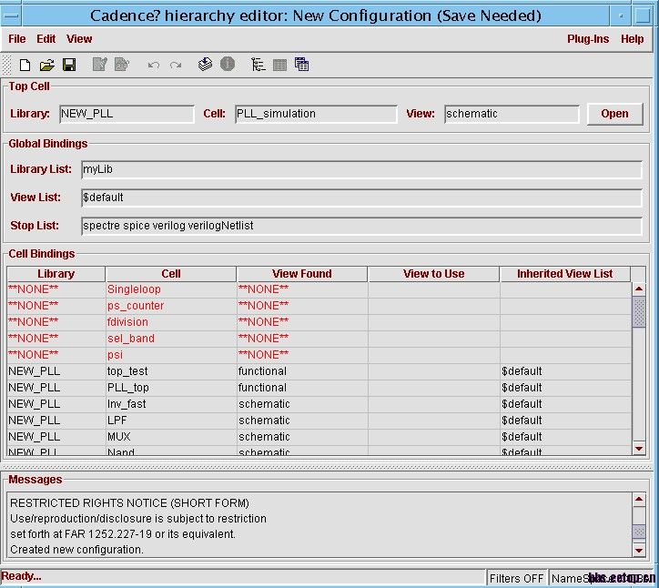The width and height of the screenshot is (659, 588).
Task: Save configuration with the floppy disk icon
Action: (69, 65)
